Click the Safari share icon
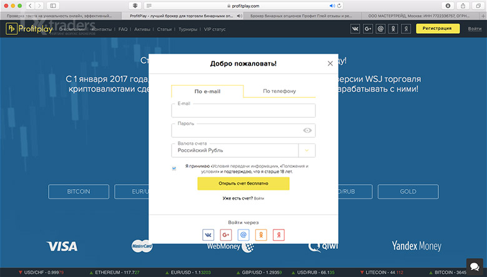 coord(463,6)
